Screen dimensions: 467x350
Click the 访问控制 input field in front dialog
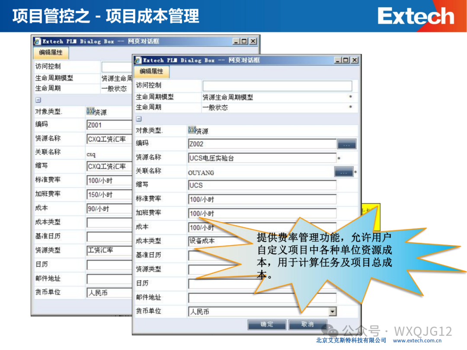[277, 86]
